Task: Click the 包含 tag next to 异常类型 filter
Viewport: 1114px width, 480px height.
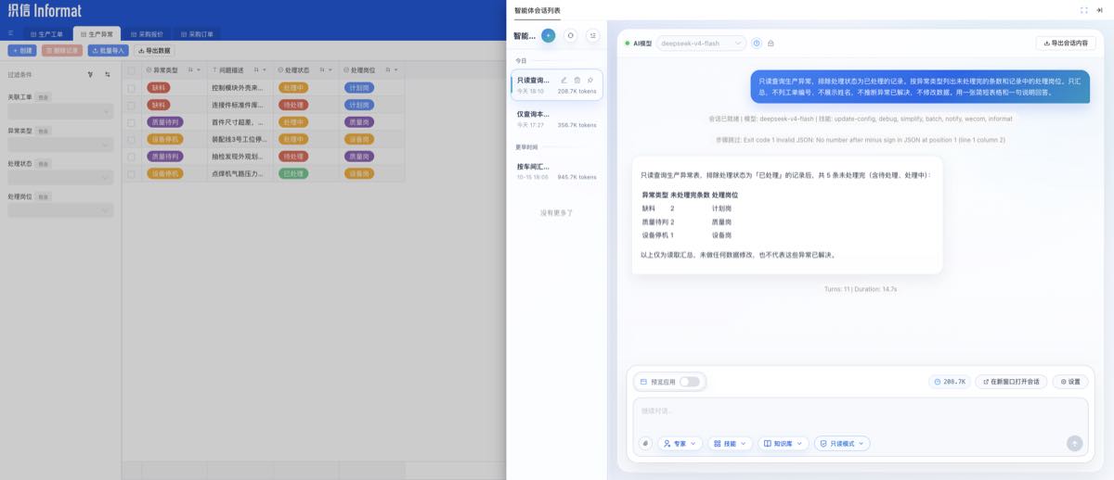Action: 44,130
